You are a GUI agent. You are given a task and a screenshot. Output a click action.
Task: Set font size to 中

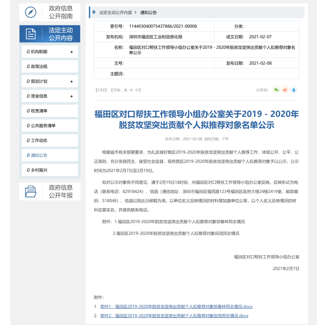tap(131, 90)
